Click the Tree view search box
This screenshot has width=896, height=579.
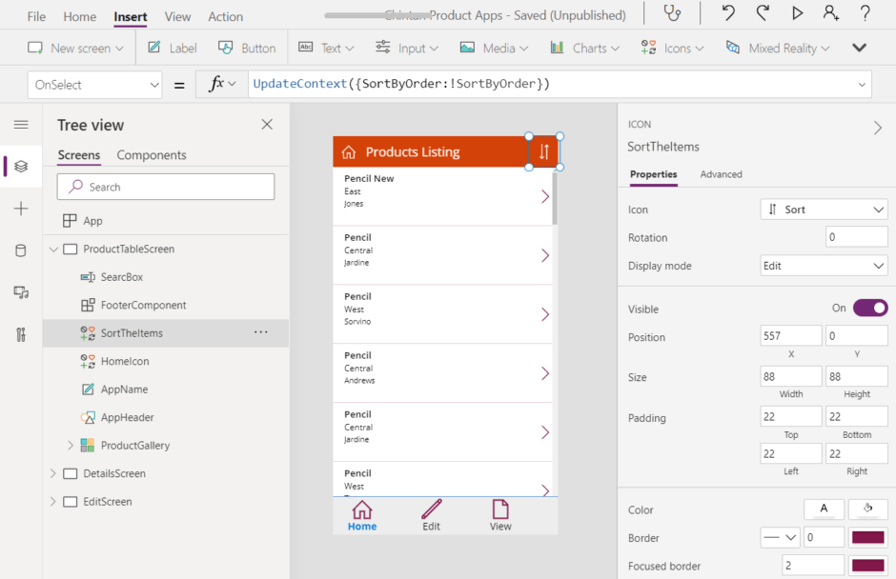[x=166, y=187]
